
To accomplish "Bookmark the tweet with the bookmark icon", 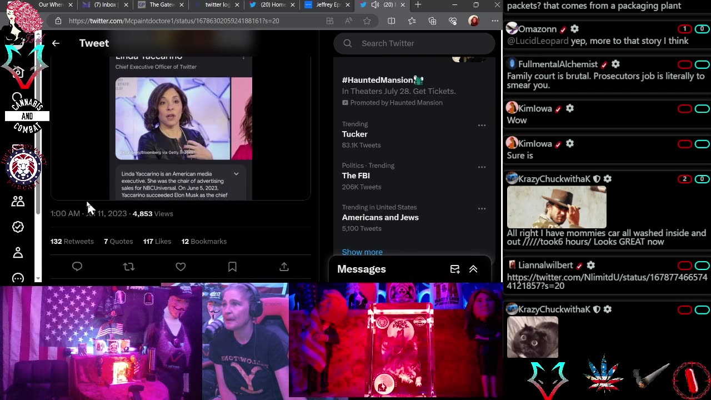I will [232, 267].
